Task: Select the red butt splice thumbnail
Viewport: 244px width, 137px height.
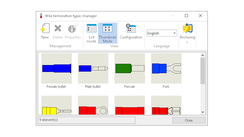Action: coord(130,105)
